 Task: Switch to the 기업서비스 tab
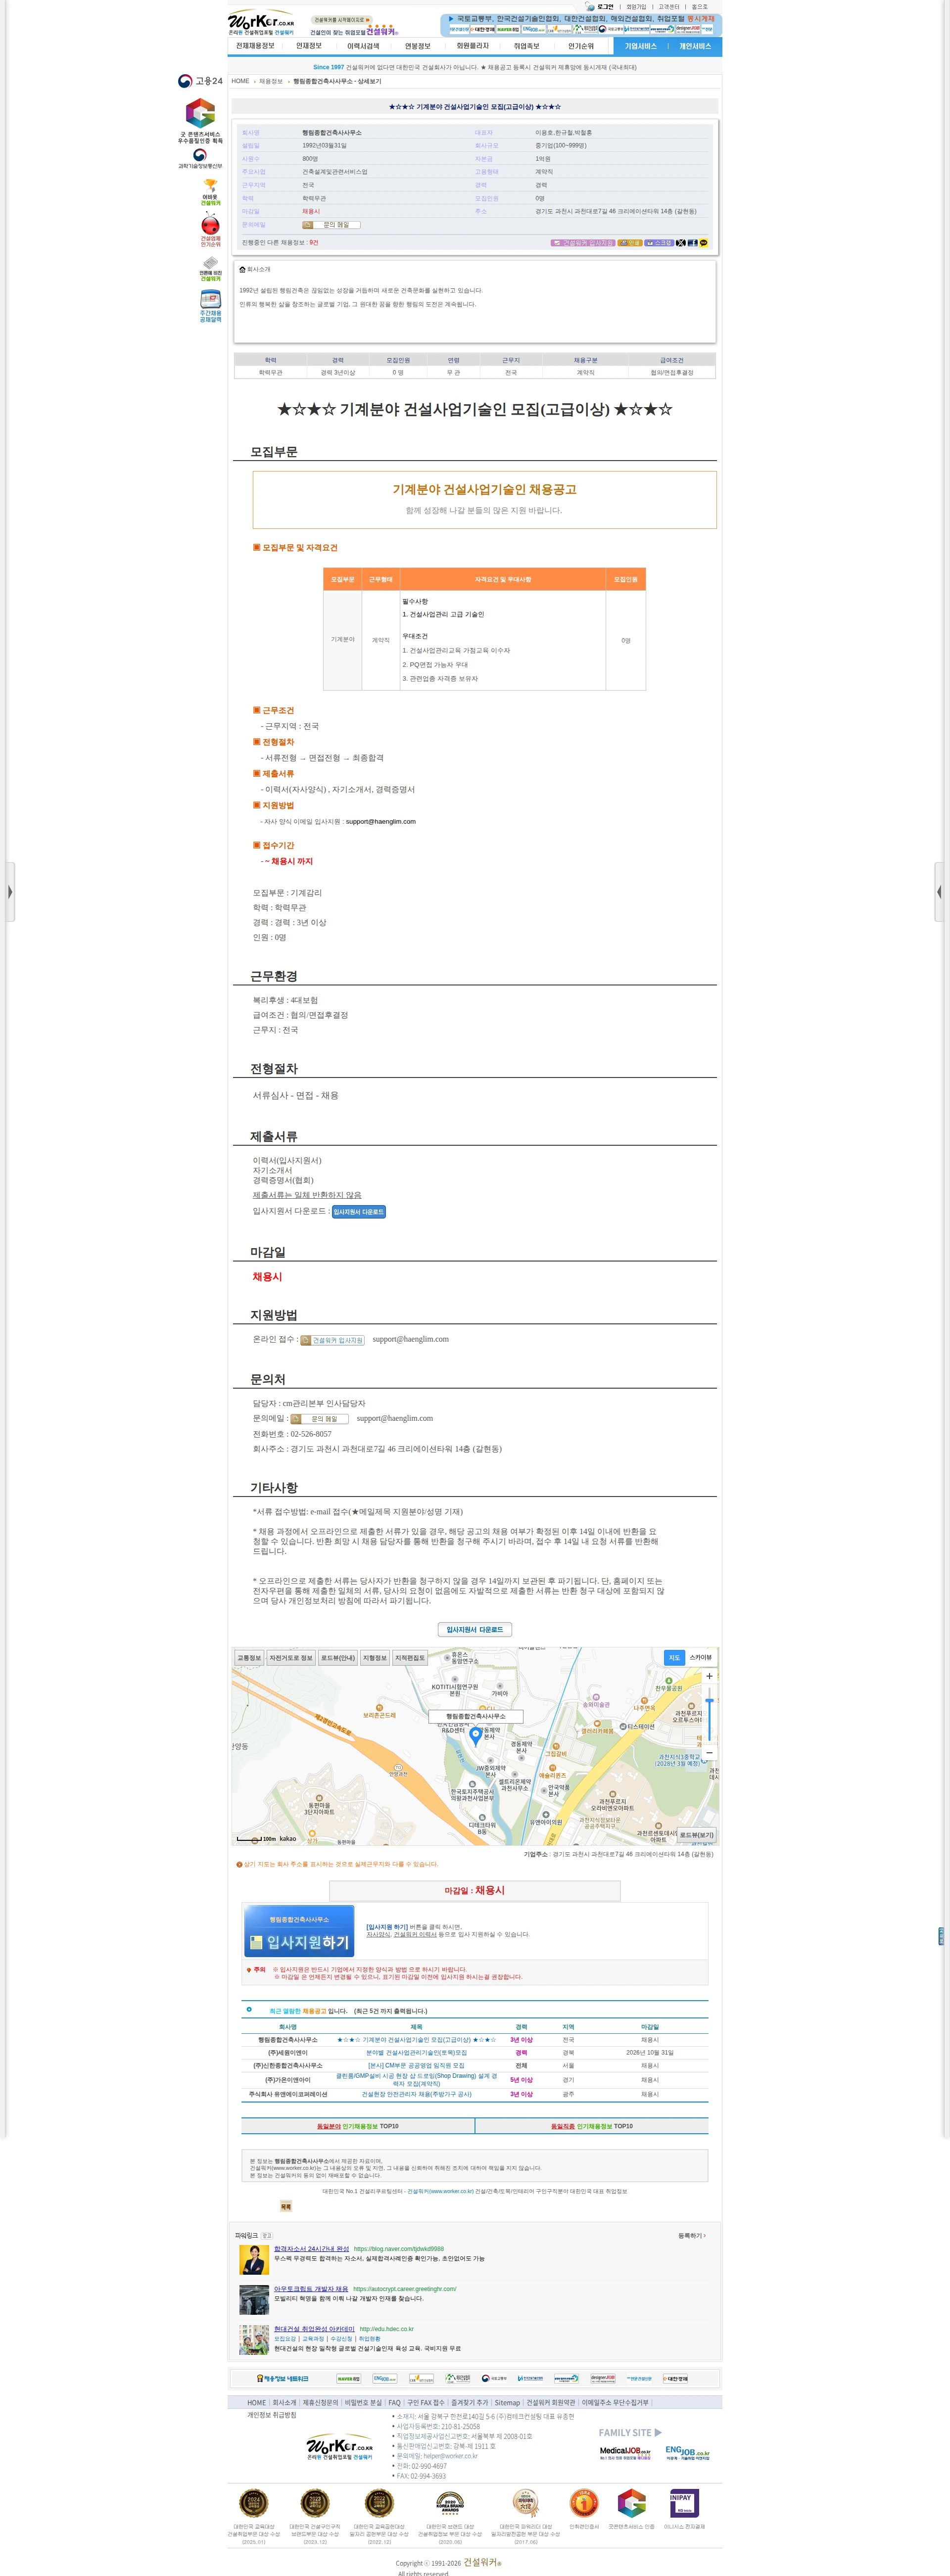tap(641, 46)
